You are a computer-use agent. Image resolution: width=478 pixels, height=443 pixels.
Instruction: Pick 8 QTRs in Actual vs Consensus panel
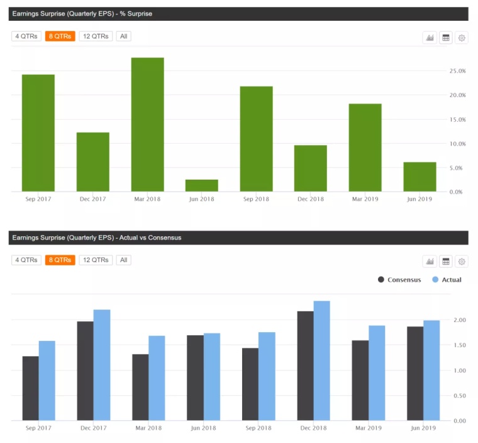click(60, 260)
